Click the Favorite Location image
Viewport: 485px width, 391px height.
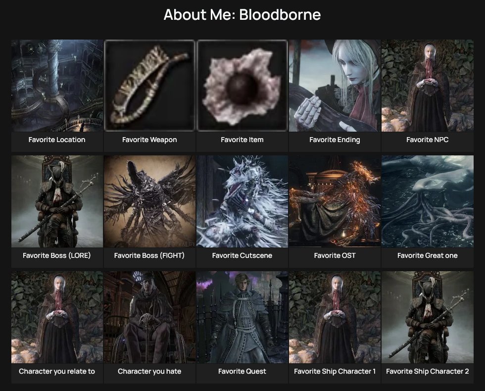[x=57, y=86]
